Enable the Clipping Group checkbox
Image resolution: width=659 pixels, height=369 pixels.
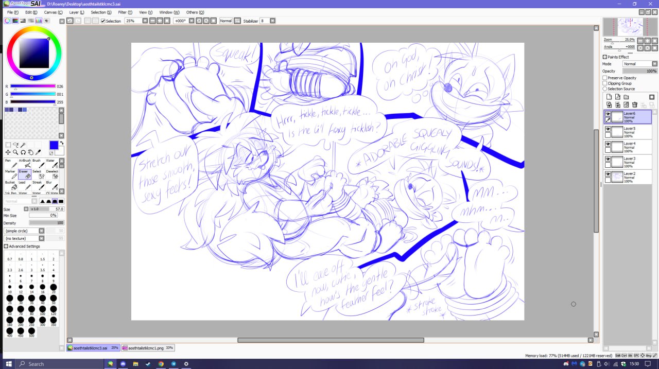pos(605,83)
